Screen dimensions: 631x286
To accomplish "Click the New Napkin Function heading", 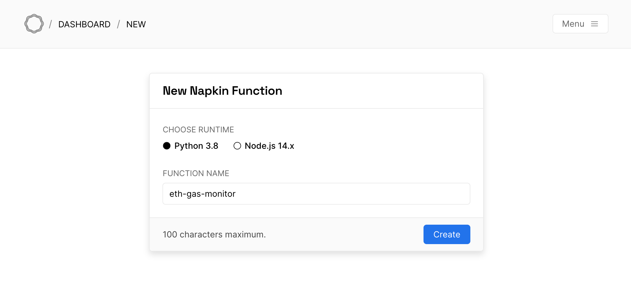I will tap(222, 91).
